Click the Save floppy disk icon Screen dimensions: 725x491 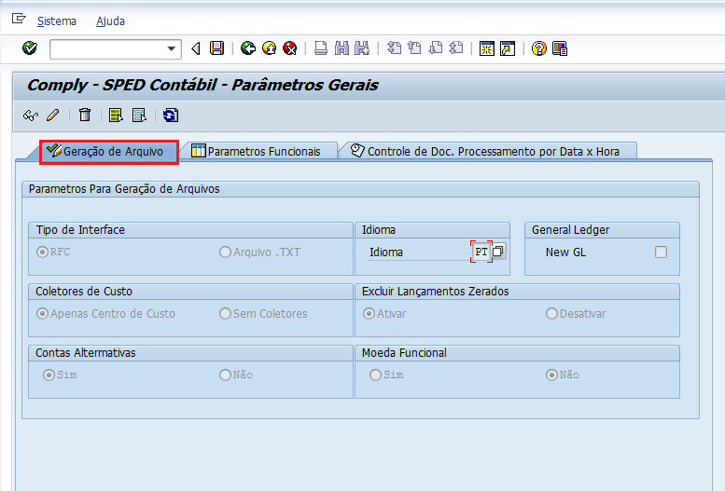pos(217,48)
